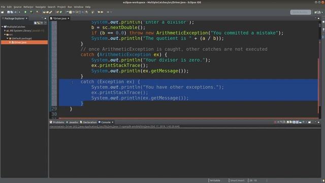Click the New file toolbar icon
Viewport: 325px width, 183px height.
3,12
